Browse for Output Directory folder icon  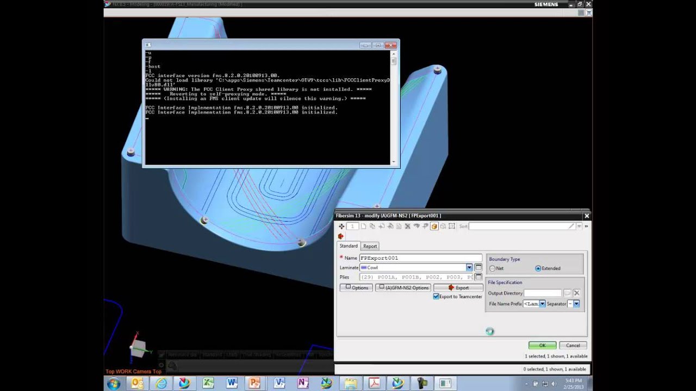(567, 293)
